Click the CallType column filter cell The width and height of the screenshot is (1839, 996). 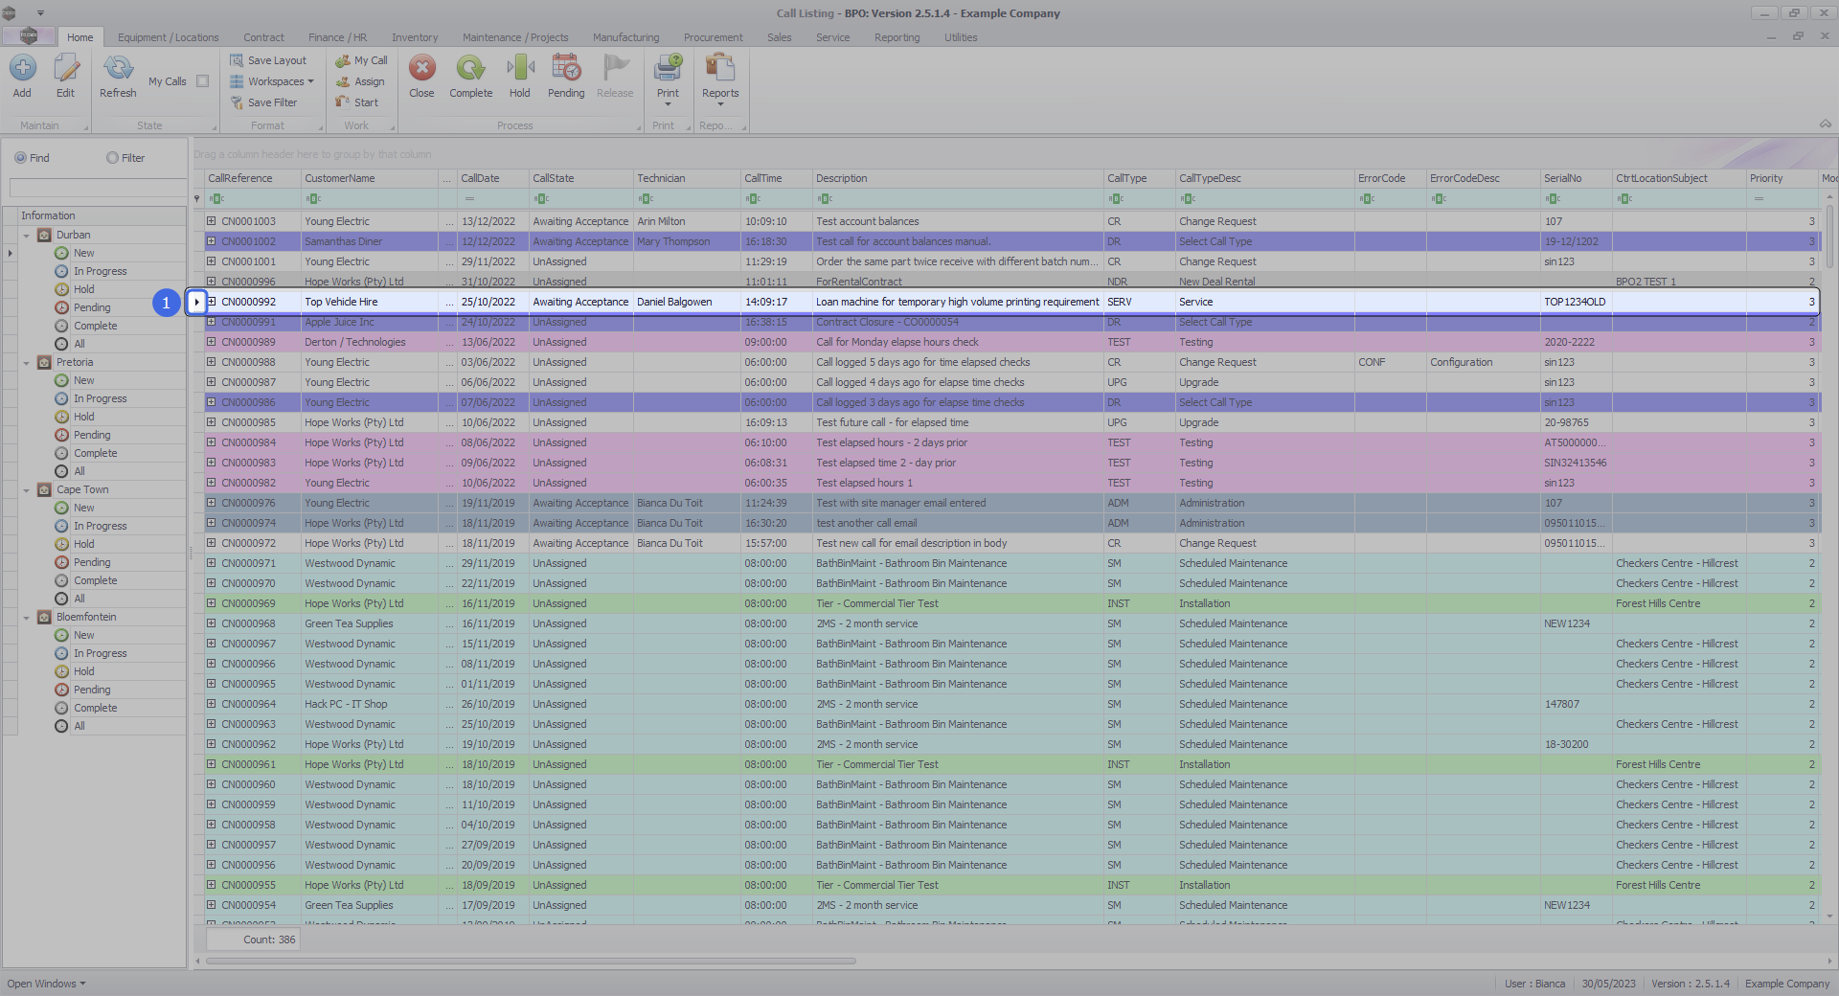click(x=1140, y=198)
